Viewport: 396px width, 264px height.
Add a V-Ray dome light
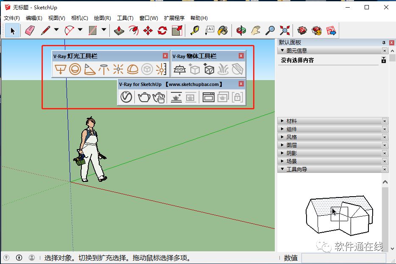[x=133, y=69]
